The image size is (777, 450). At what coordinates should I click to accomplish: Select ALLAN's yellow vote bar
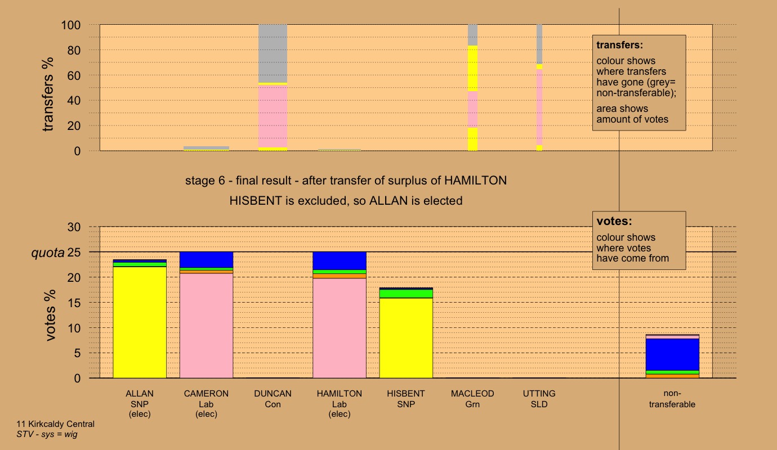tap(140, 322)
